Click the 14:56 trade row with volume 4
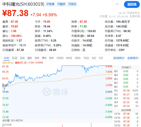141x127 pixels. 126,125
